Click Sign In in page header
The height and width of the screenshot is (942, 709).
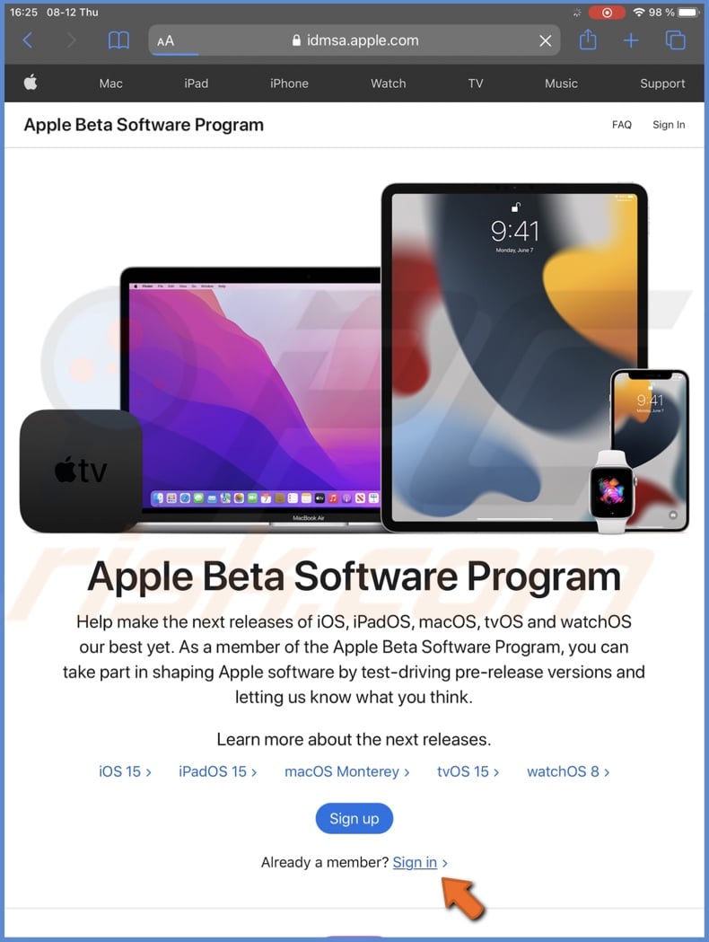pos(669,124)
